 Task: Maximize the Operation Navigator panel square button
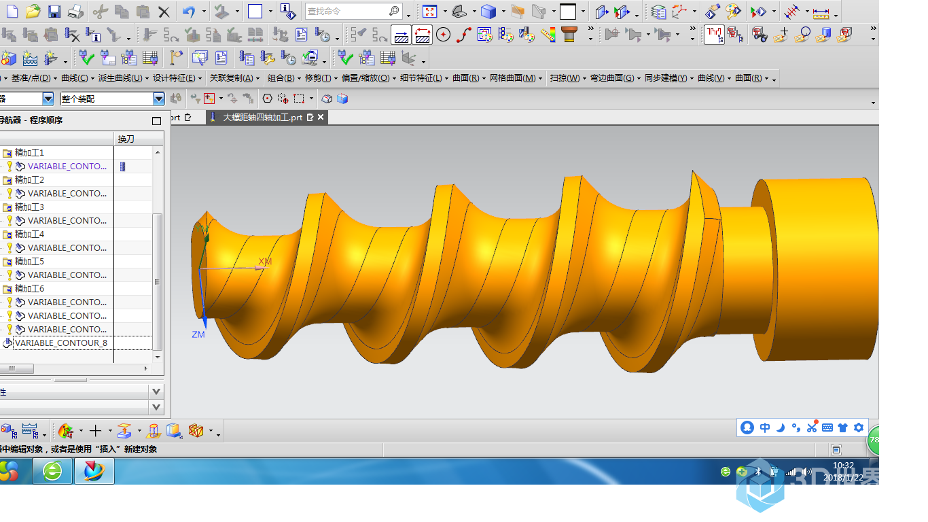pos(157,120)
